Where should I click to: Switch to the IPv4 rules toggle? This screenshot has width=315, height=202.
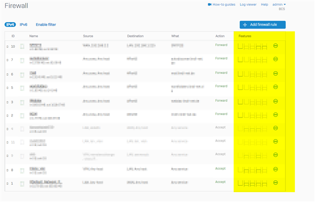tap(10, 24)
